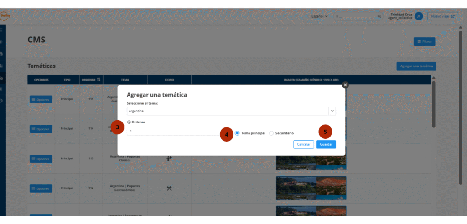This screenshot has width=467, height=224.
Task: Click the hamburger menu icon in sidebar
Action: coord(1,30)
